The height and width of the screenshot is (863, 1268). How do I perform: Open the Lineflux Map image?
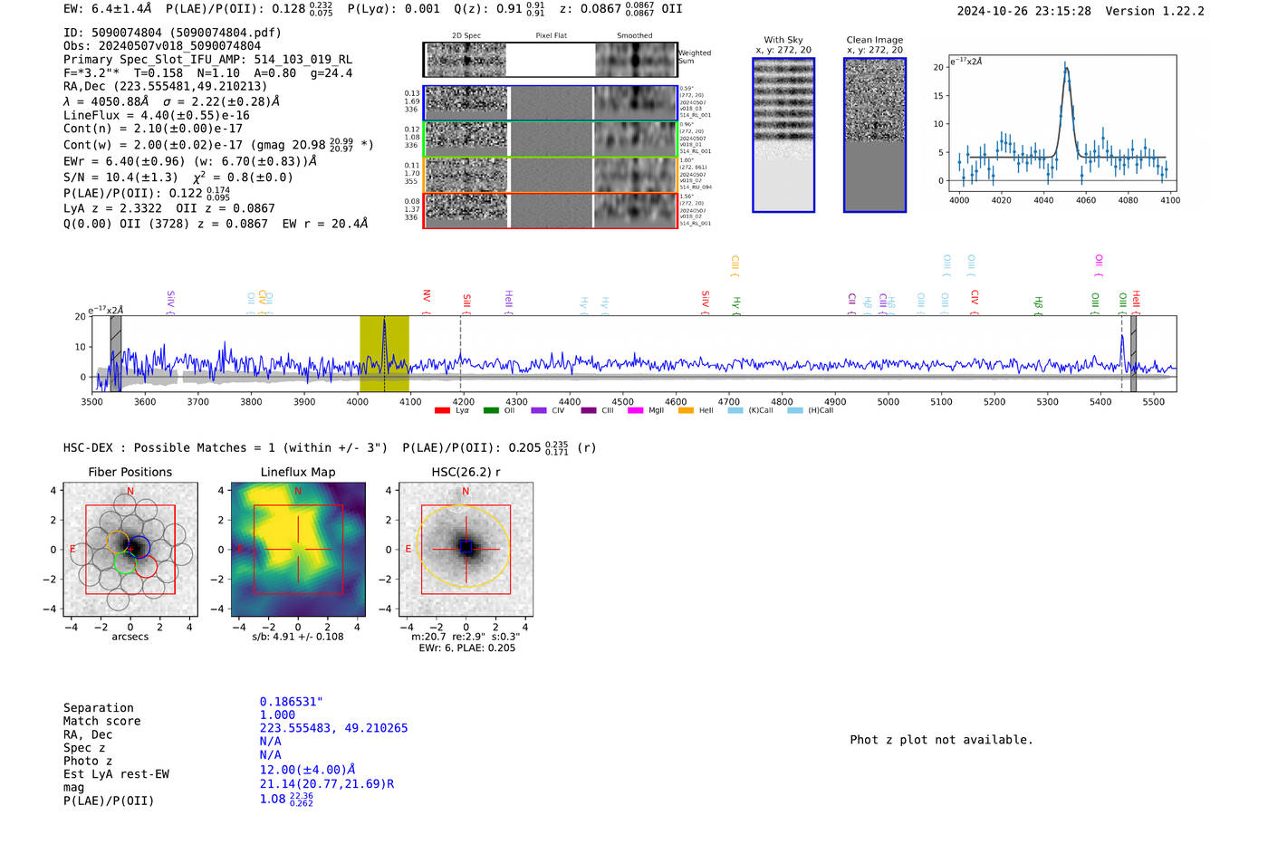298,550
